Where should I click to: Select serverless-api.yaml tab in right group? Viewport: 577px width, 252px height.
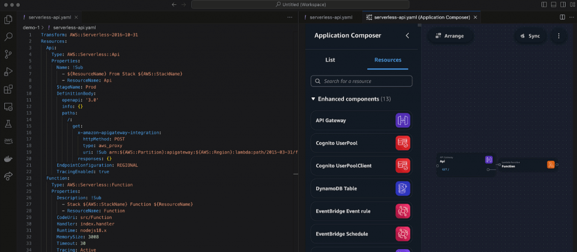[331, 17]
